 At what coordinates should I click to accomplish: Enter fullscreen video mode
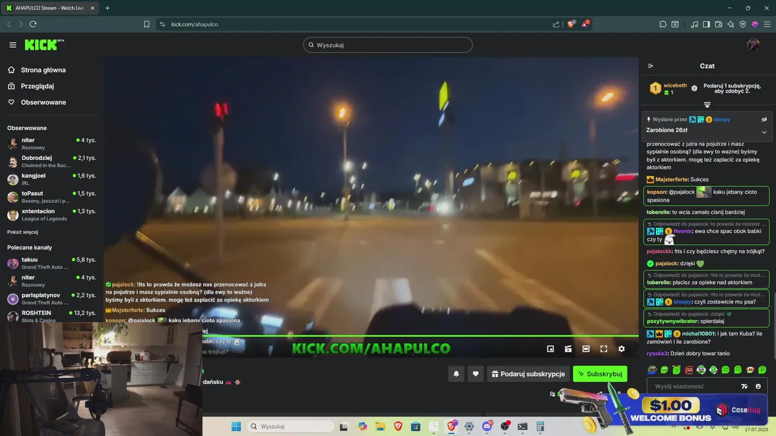[x=604, y=349]
